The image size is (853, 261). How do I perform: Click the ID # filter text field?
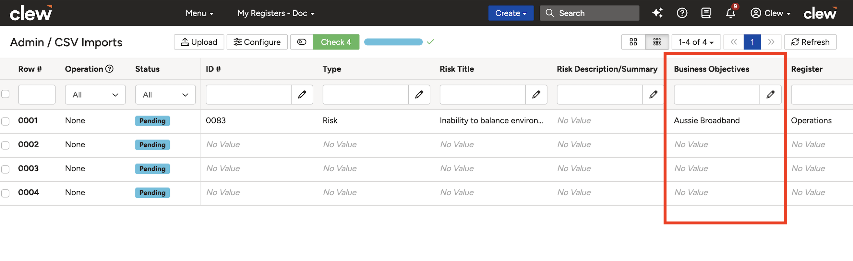click(x=249, y=95)
